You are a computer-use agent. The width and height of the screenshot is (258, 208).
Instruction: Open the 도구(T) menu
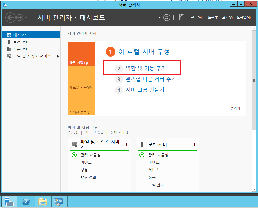pyautogui.click(x=213, y=17)
